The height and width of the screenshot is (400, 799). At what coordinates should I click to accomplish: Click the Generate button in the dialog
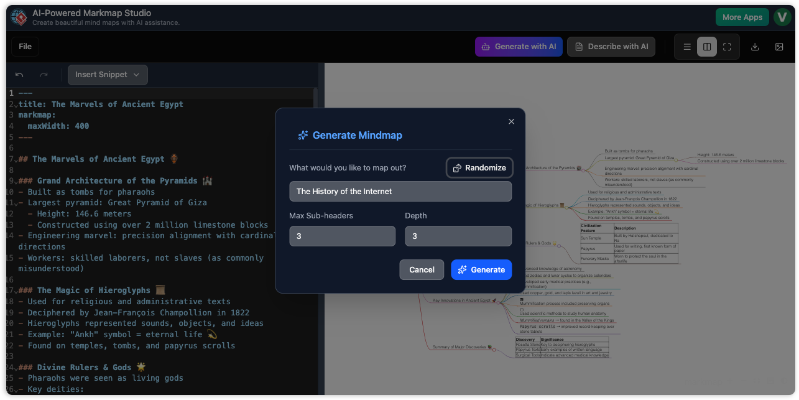481,269
